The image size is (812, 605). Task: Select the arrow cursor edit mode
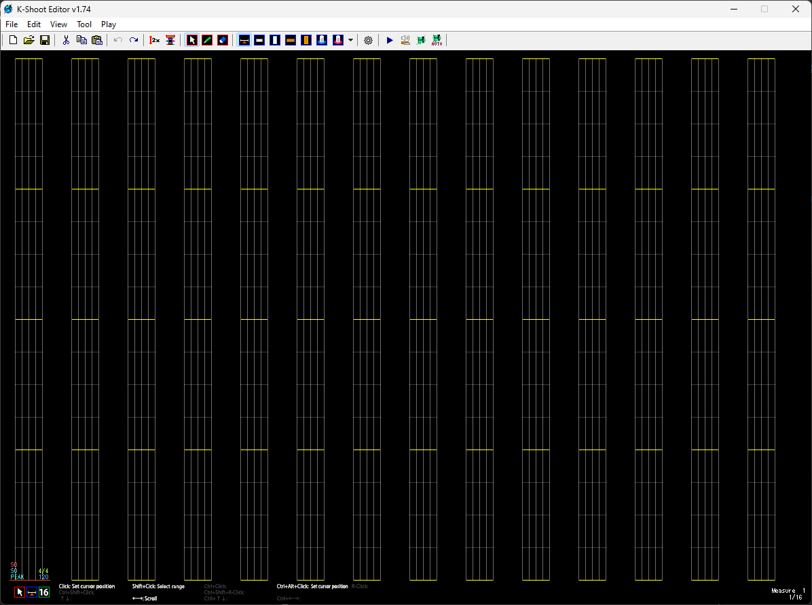pyautogui.click(x=192, y=41)
